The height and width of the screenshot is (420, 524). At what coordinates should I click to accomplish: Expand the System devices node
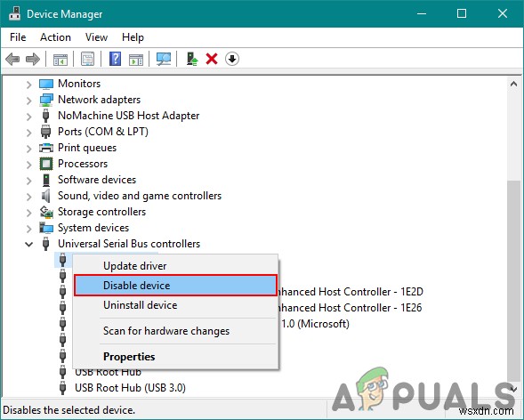[29, 229]
